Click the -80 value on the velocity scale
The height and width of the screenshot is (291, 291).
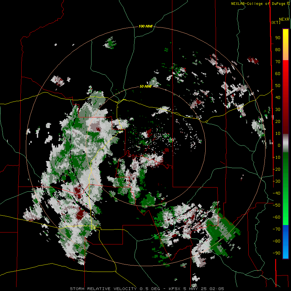pyautogui.click(x=276, y=241)
